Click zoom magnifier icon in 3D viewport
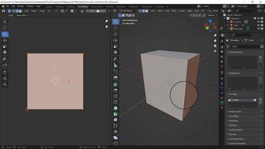265x149 pixels. (x=215, y=35)
